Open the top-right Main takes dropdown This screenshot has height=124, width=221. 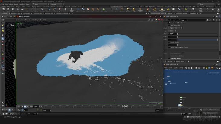[207, 4]
